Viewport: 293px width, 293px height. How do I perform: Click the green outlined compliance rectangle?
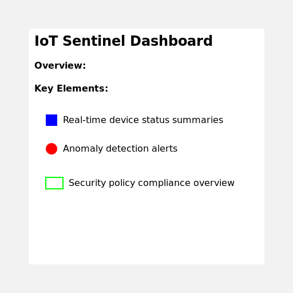[54, 183]
